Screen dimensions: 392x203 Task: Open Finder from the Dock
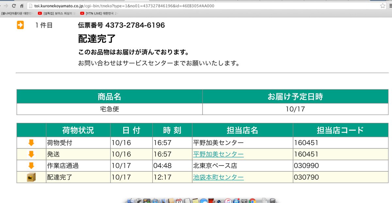(x=130, y=200)
